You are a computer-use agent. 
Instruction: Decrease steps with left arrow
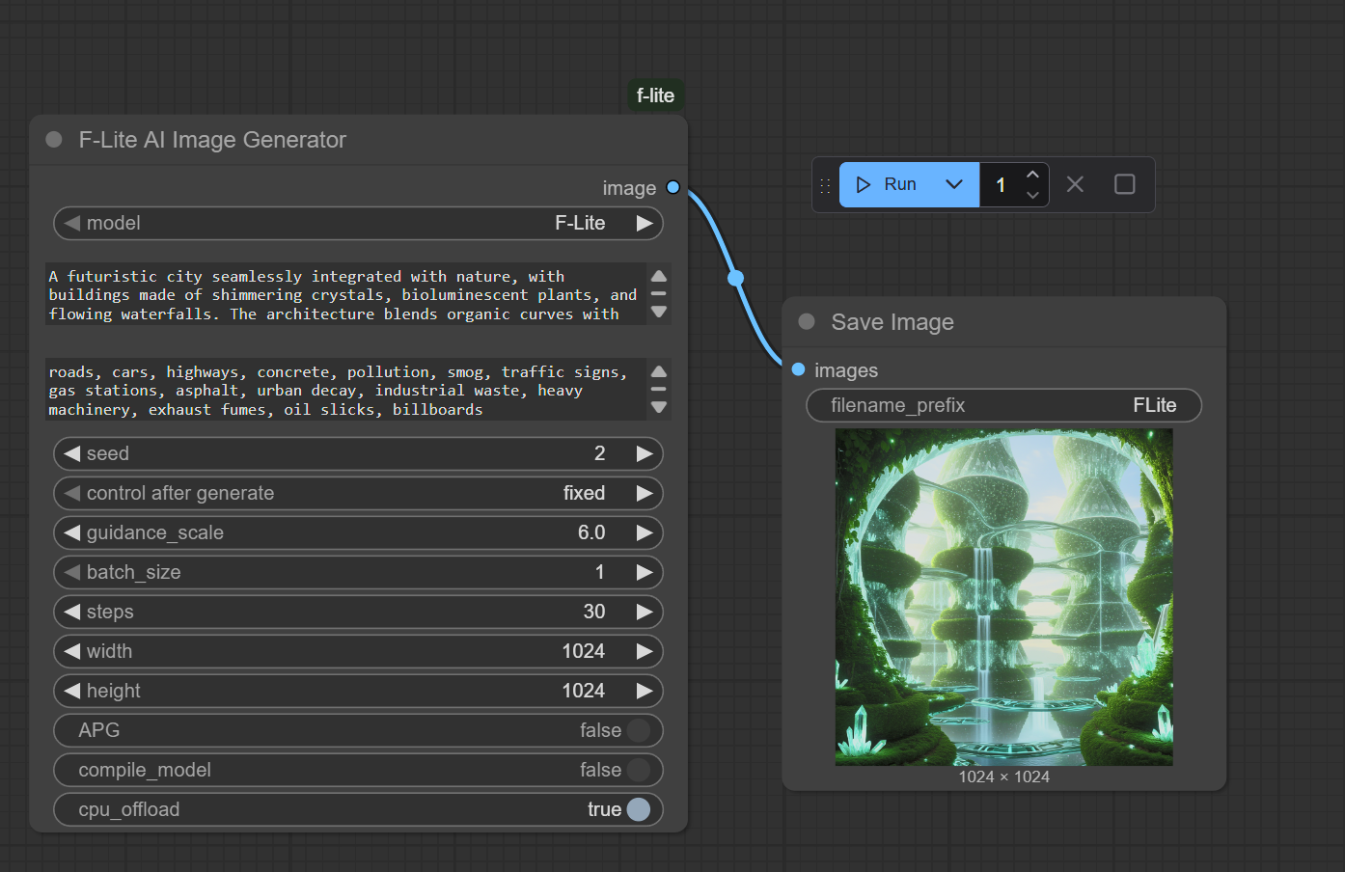click(x=71, y=612)
